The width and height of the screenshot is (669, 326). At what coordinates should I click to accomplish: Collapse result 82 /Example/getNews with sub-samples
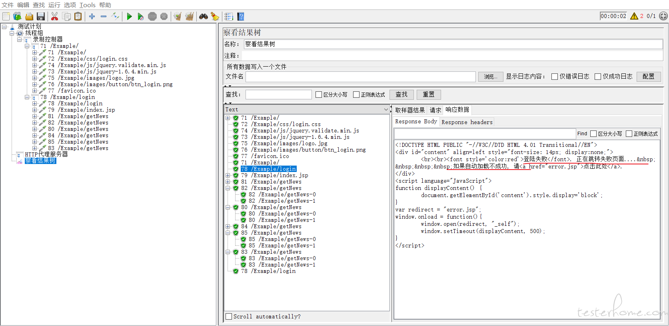point(228,188)
